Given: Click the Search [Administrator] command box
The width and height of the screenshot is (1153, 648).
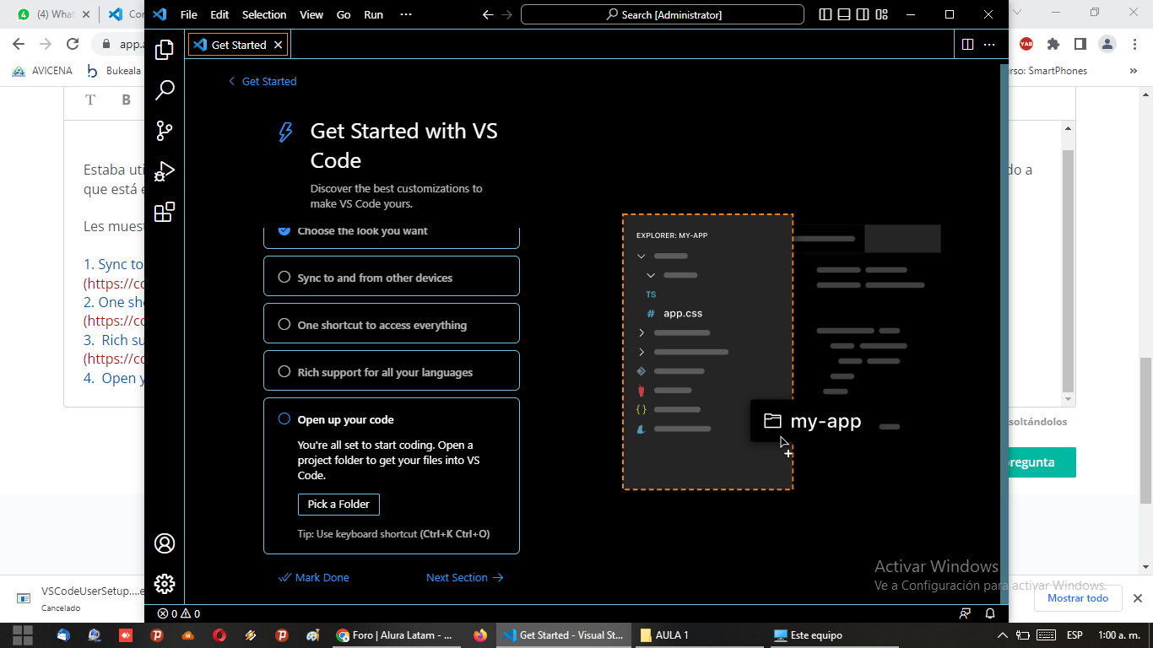Looking at the screenshot, I should coord(663,14).
